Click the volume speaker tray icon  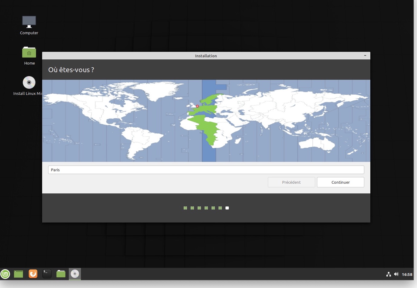396,274
